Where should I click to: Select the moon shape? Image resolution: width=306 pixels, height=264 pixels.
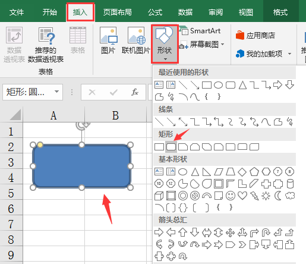click(x=278, y=196)
